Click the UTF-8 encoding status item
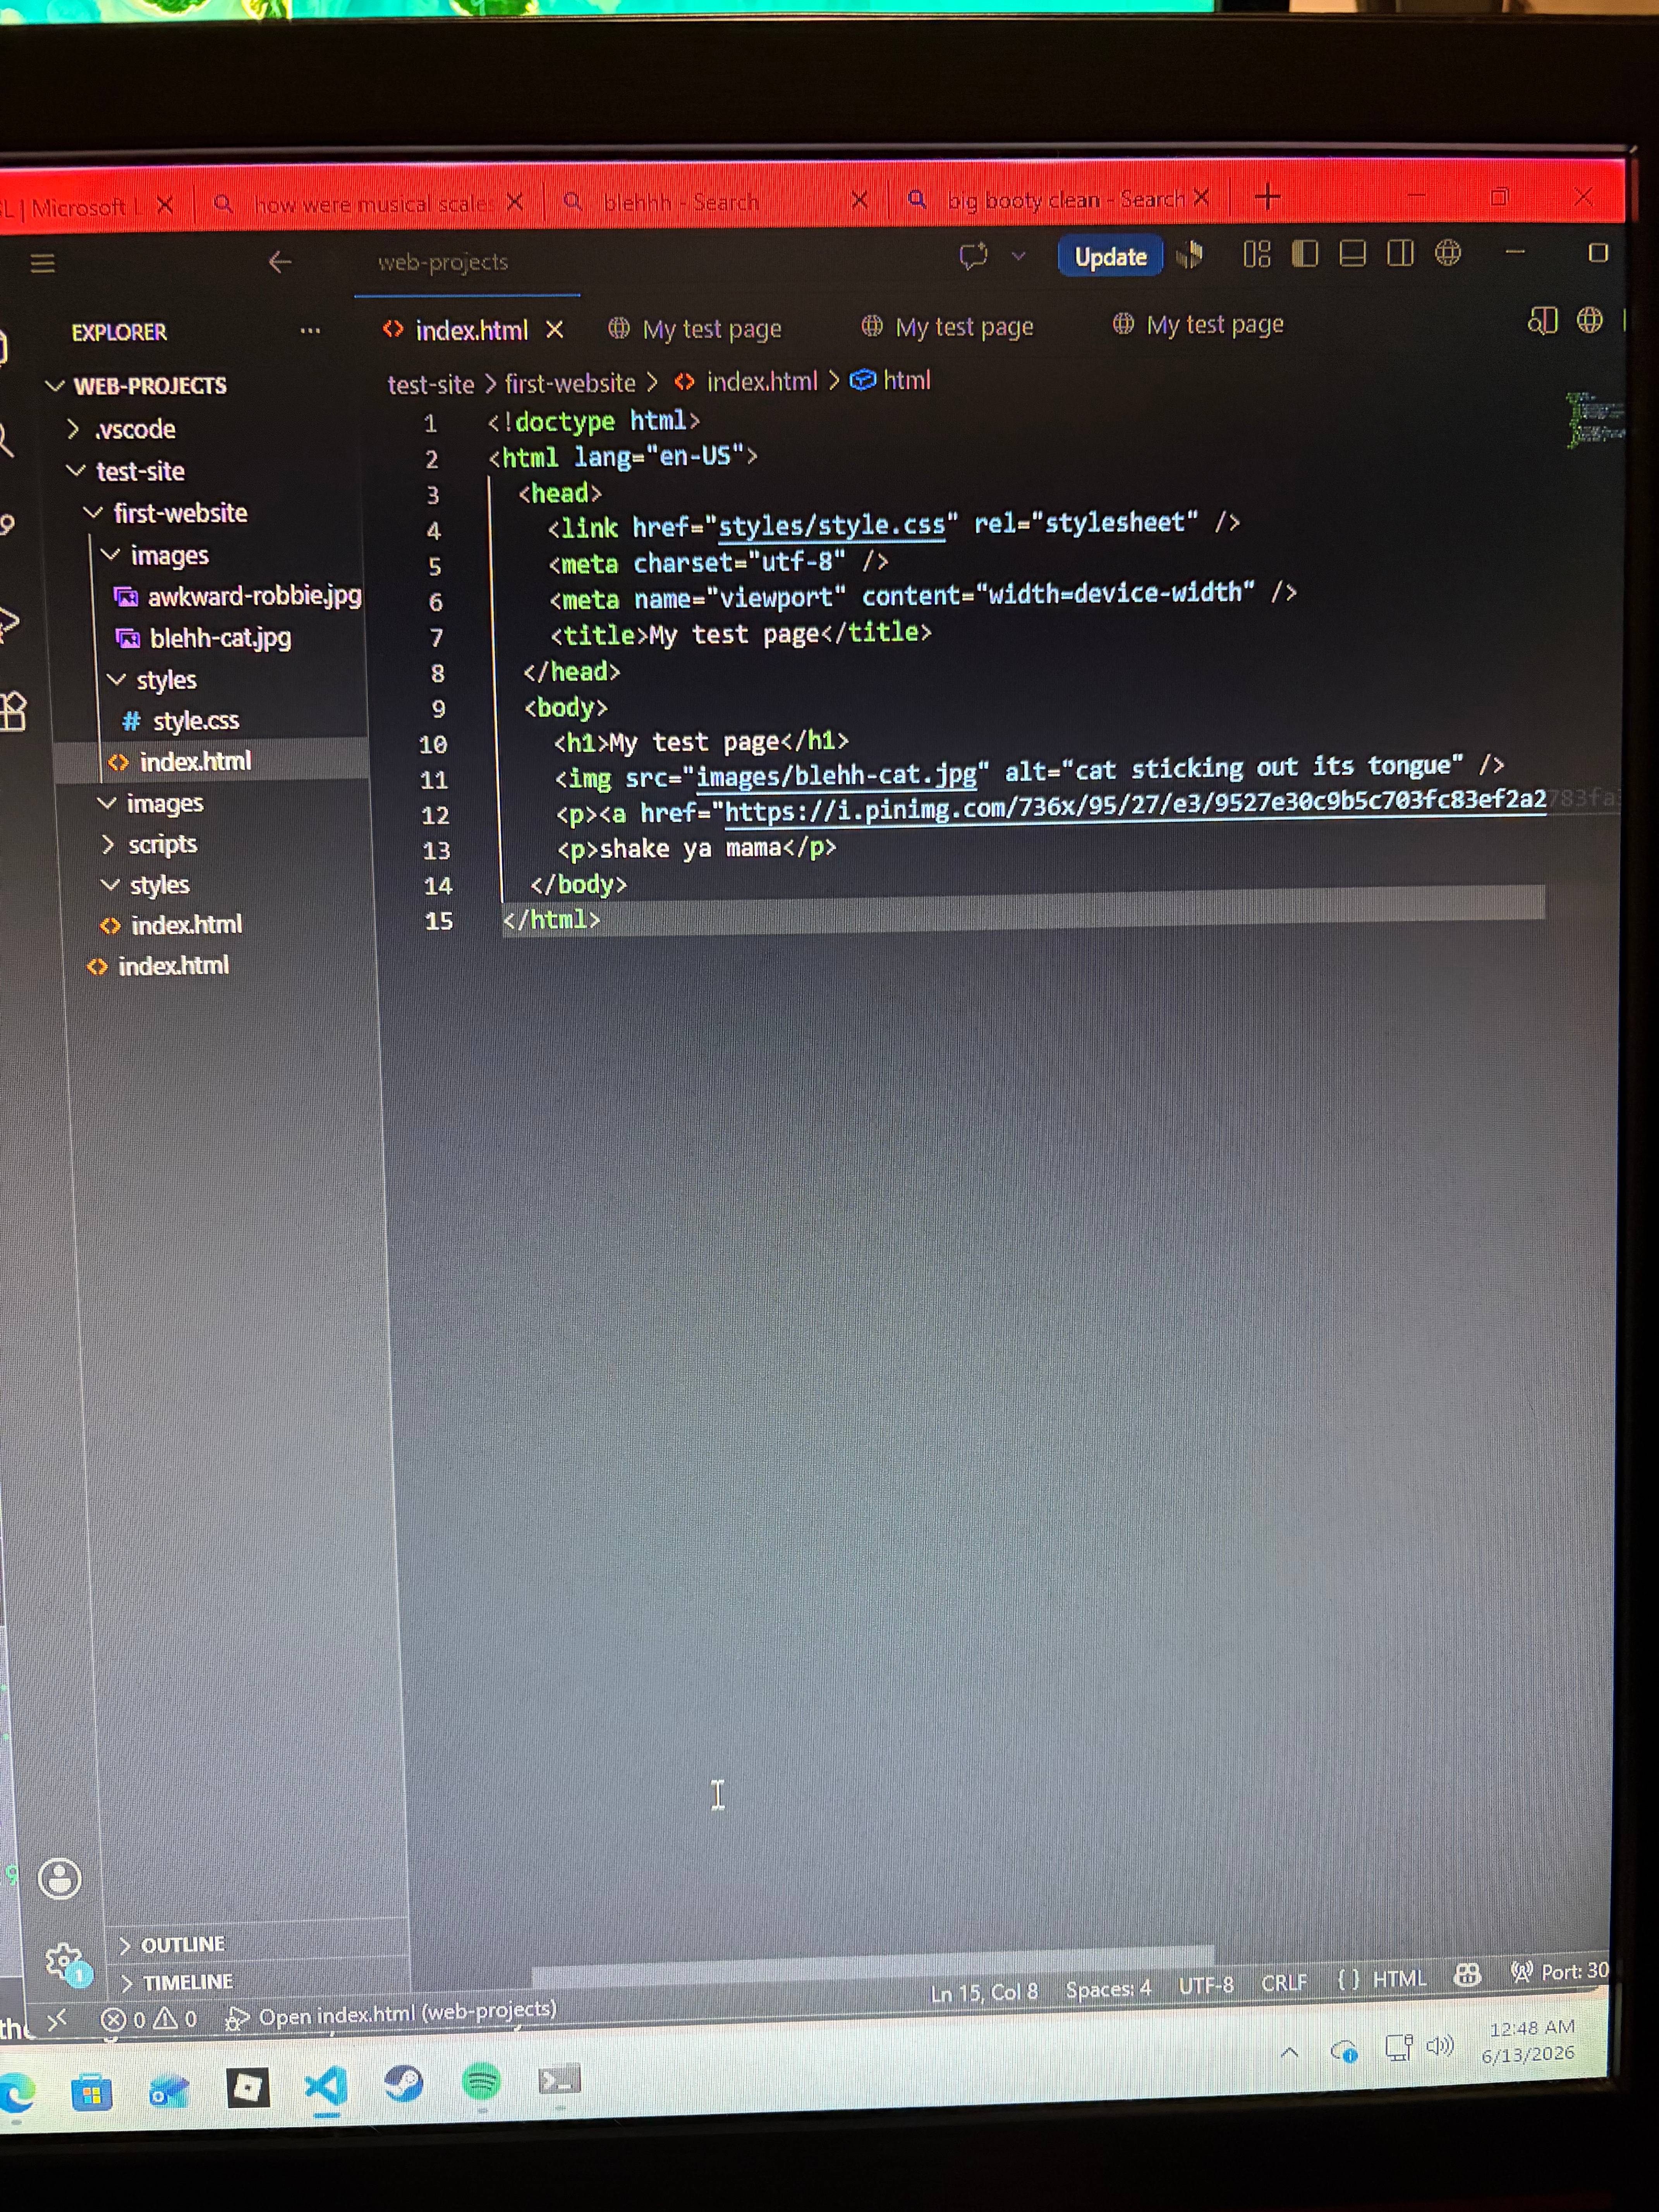Screen dimensions: 1659x2212 [1206, 1985]
